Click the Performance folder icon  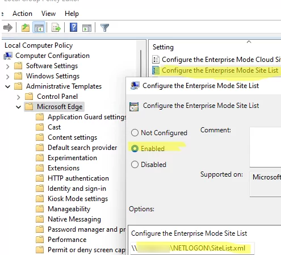[40, 240]
